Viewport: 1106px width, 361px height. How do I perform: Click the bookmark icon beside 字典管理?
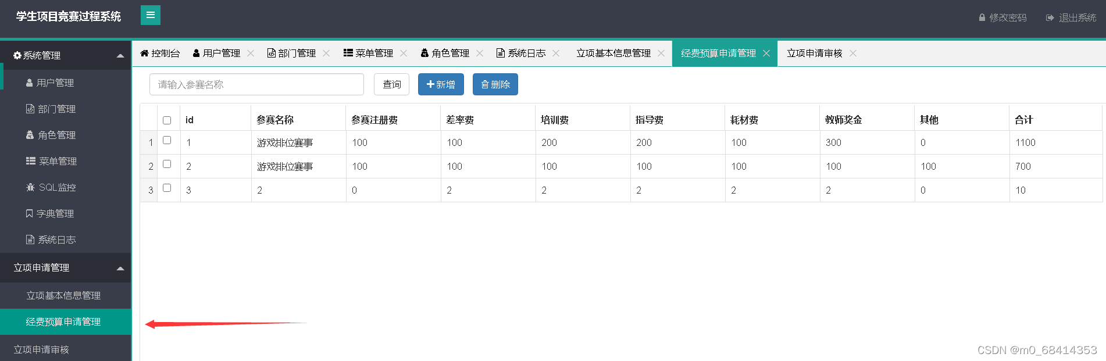point(29,213)
